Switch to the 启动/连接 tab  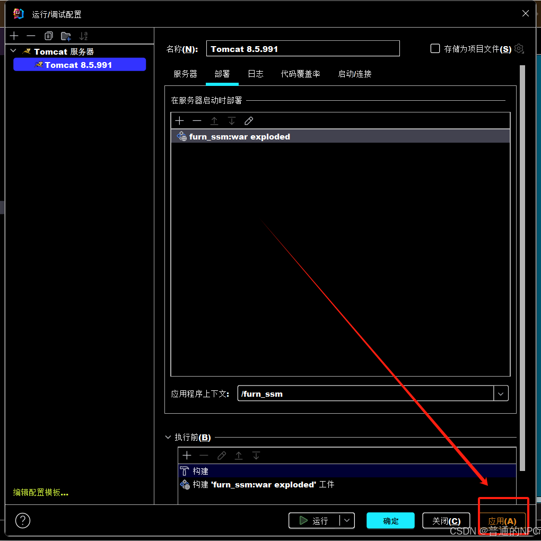[355, 74]
